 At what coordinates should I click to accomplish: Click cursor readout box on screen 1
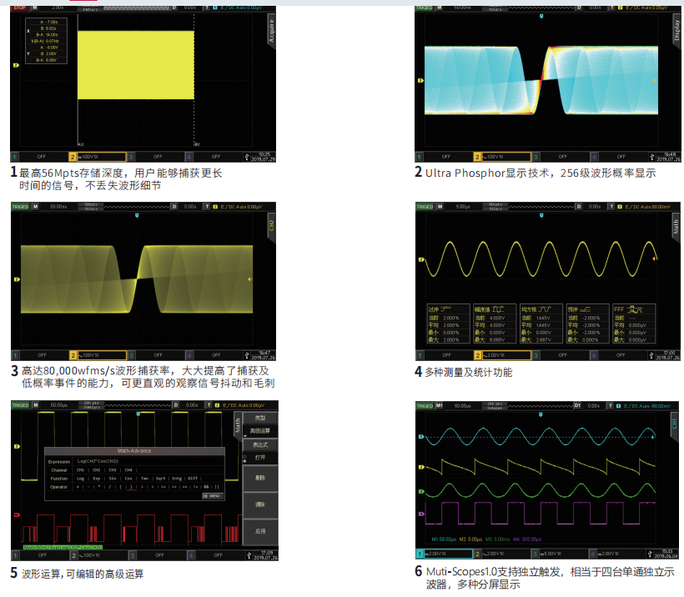[x=46, y=41]
